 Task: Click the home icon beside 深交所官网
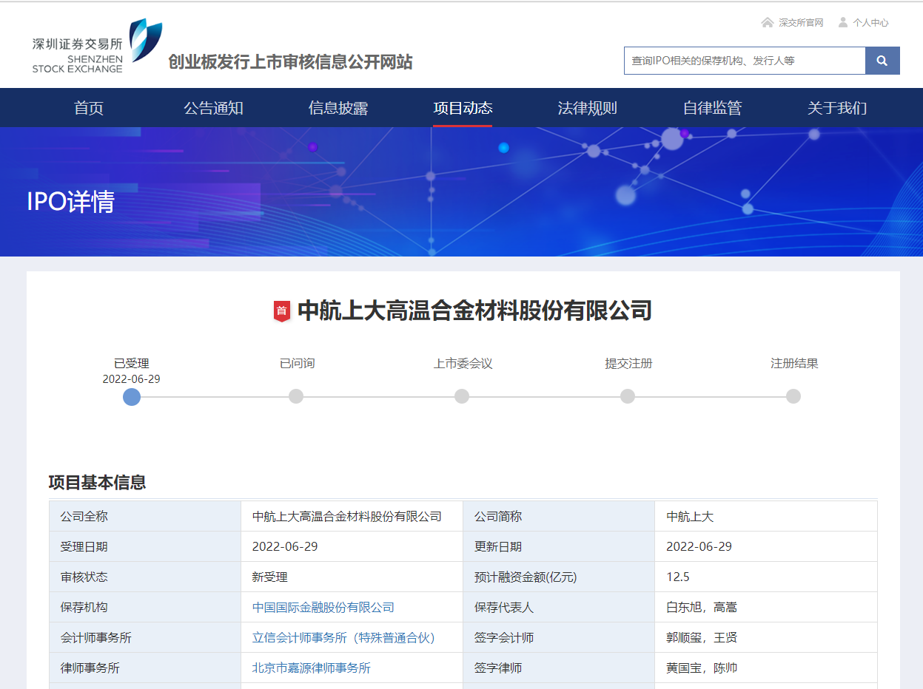pos(768,22)
